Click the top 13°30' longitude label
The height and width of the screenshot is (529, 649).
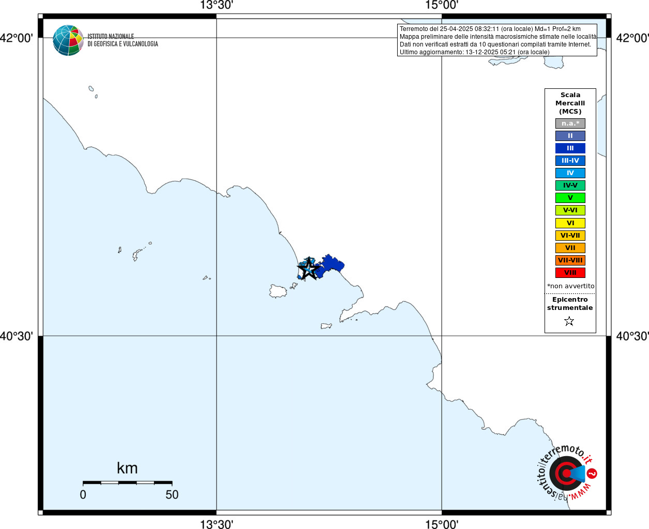pyautogui.click(x=217, y=5)
